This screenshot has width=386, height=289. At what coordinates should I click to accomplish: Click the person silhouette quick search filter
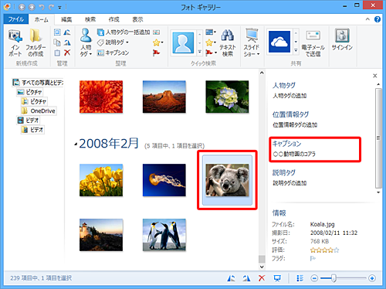[x=183, y=42]
